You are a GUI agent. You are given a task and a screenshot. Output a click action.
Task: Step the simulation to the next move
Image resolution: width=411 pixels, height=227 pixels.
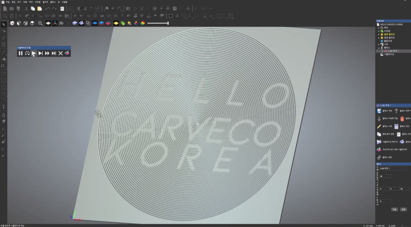pos(40,53)
